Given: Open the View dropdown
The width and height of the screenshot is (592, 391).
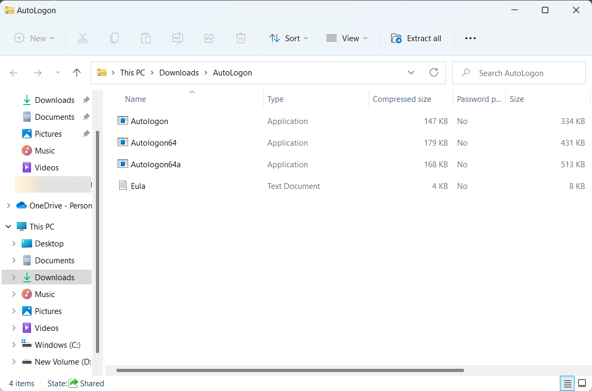Looking at the screenshot, I should (346, 37).
